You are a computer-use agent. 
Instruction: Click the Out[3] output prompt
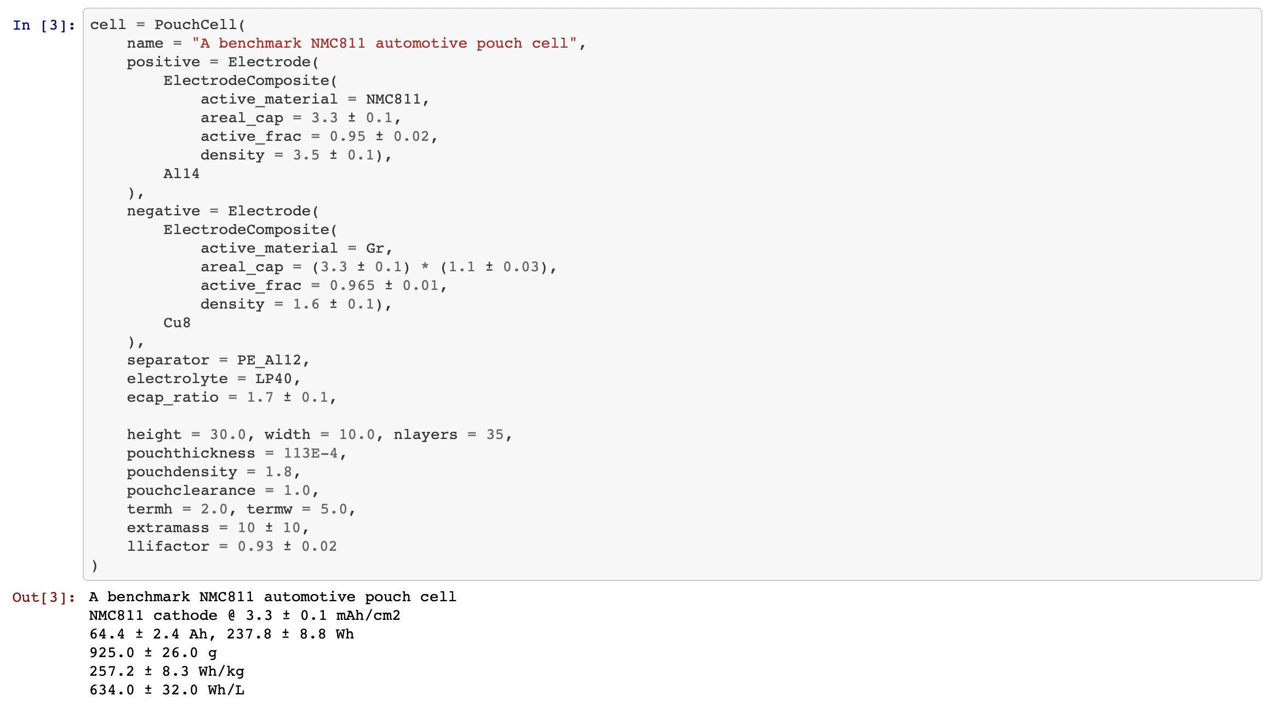[x=44, y=597]
